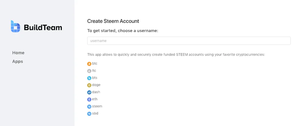Click the BuildTeam logo icon
The image size is (293, 126).
15,26
